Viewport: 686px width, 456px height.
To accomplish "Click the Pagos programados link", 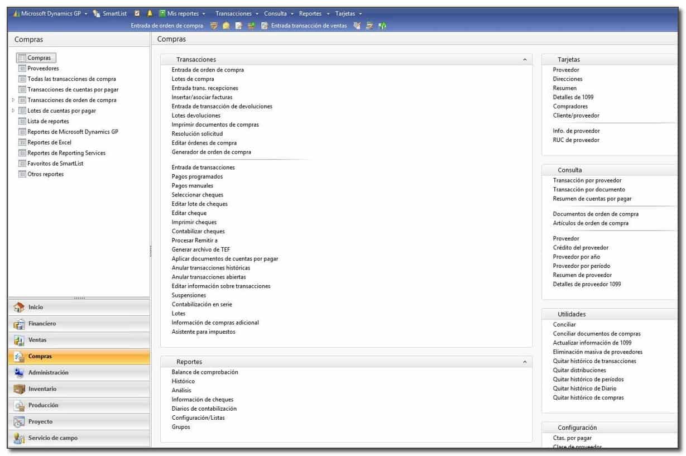I will [197, 177].
